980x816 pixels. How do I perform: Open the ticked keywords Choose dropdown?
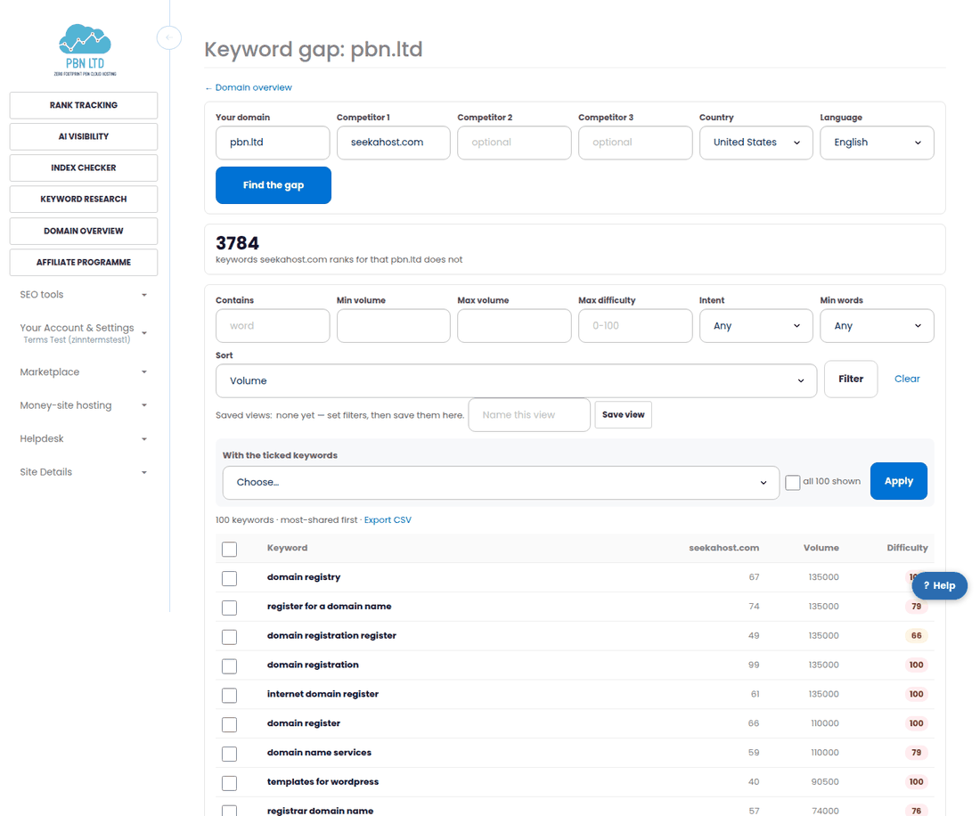(x=501, y=482)
